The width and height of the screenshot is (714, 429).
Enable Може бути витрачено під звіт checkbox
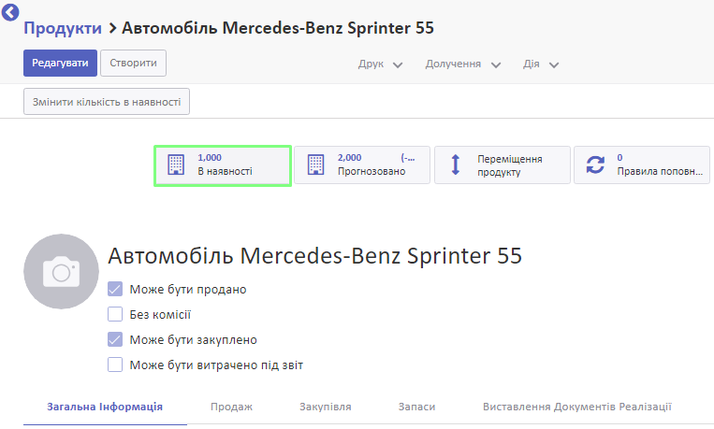click(x=115, y=365)
